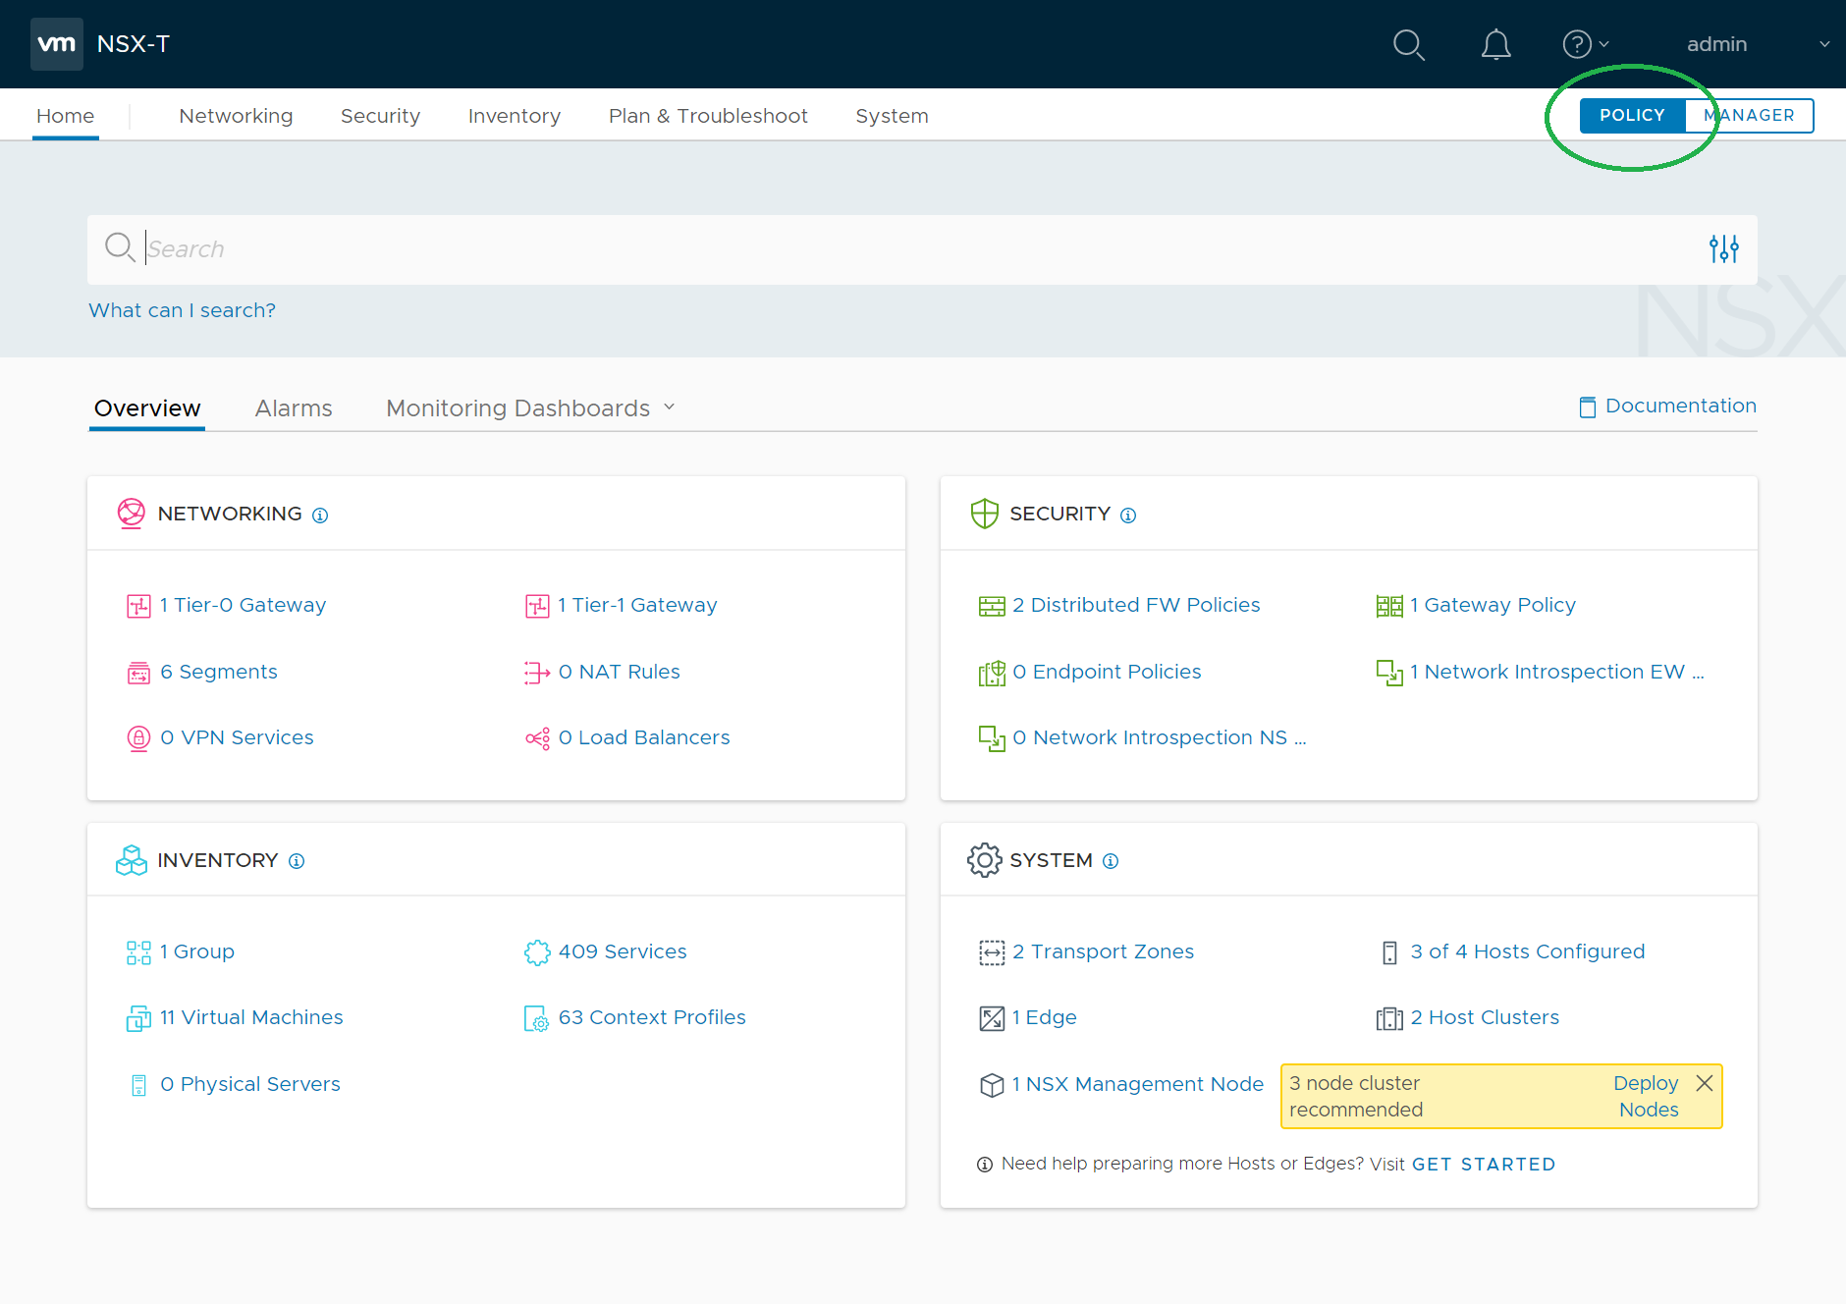Image resolution: width=1846 pixels, height=1304 pixels.
Task: Click the System info icon
Action: pyautogui.click(x=1111, y=861)
